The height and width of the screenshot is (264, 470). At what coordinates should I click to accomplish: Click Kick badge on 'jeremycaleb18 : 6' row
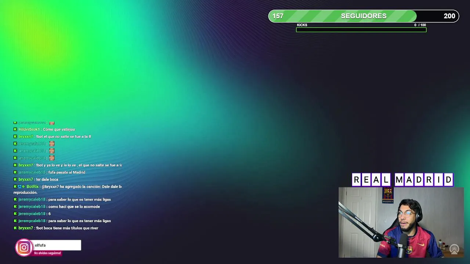(15, 214)
